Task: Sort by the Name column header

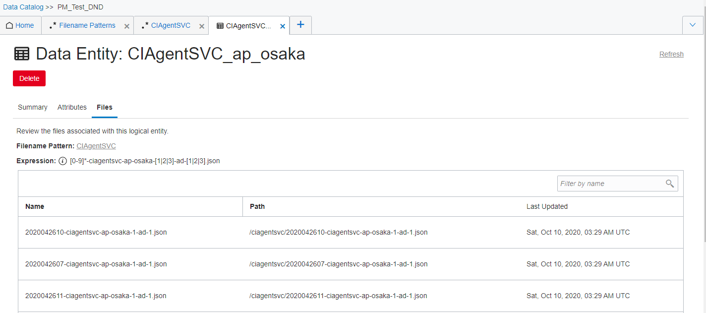Action: [x=35, y=206]
